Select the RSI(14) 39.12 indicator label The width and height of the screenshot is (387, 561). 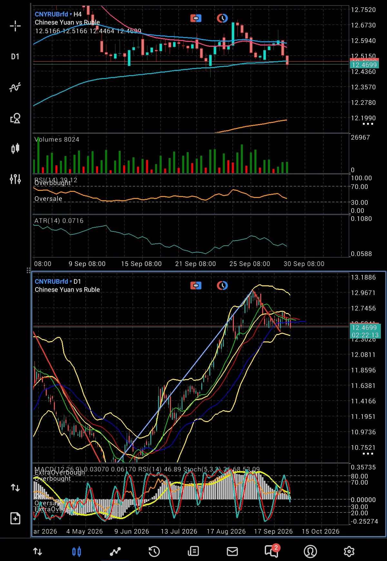(x=56, y=180)
